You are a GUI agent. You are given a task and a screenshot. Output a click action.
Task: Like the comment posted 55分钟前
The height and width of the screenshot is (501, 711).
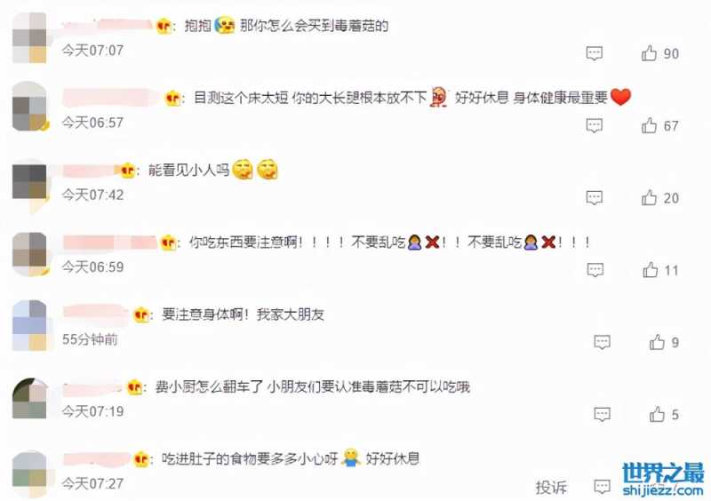pyautogui.click(x=657, y=342)
